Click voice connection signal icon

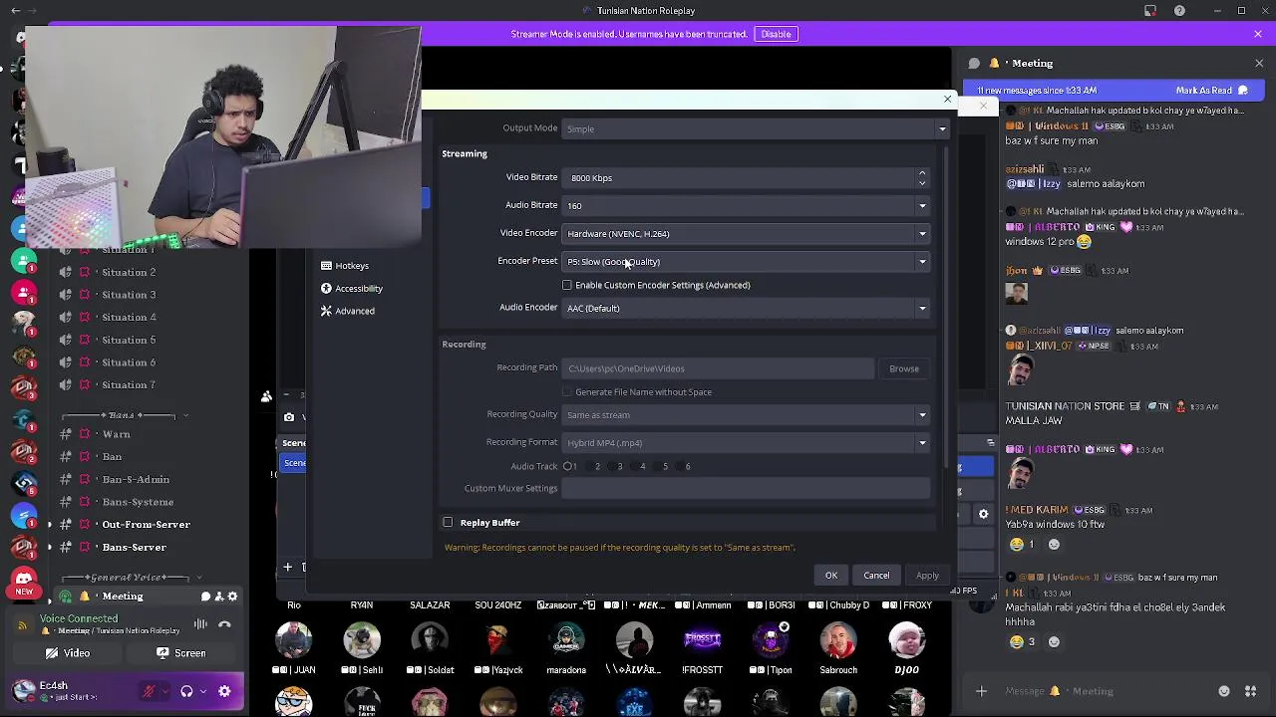point(22,625)
